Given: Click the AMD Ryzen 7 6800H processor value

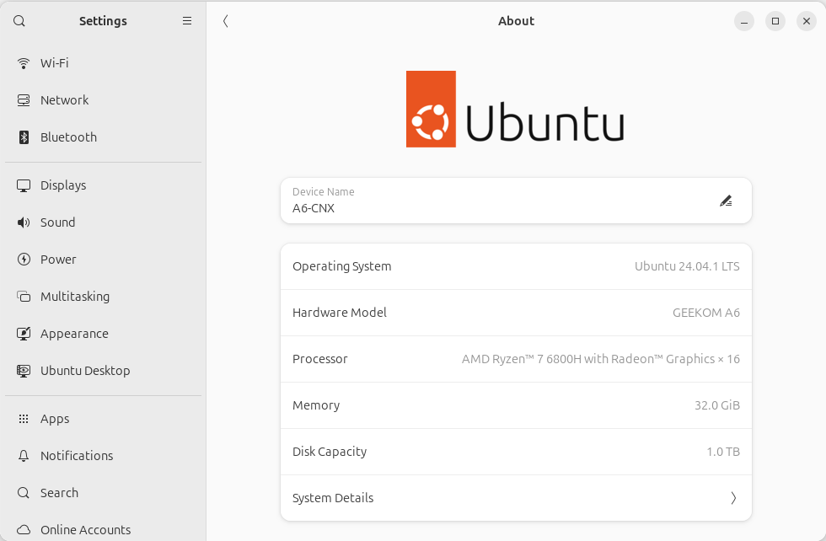Looking at the screenshot, I should point(600,359).
